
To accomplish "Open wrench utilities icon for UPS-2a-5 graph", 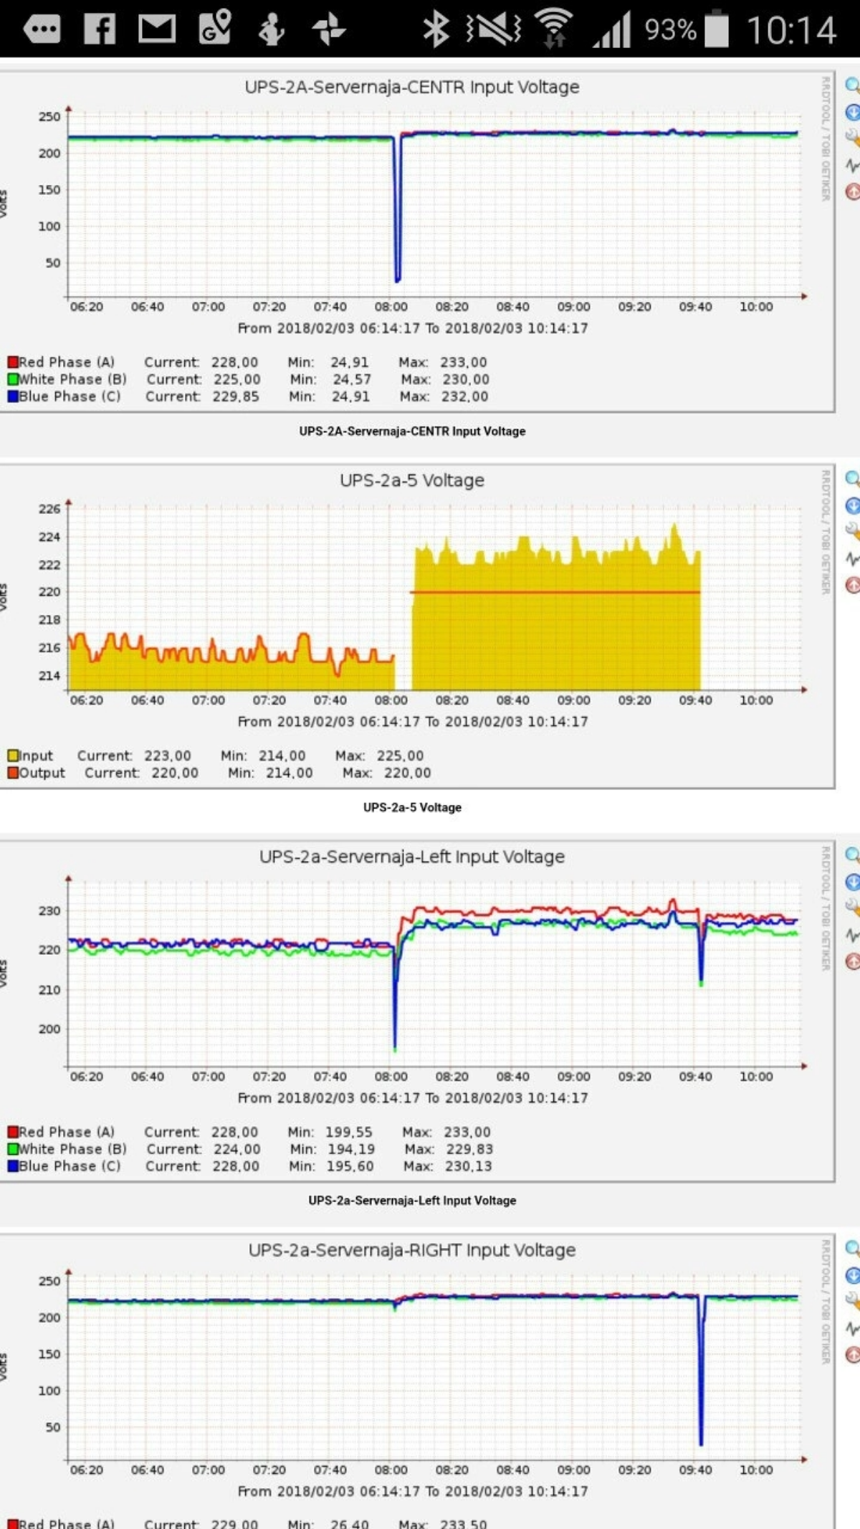I will [x=852, y=531].
